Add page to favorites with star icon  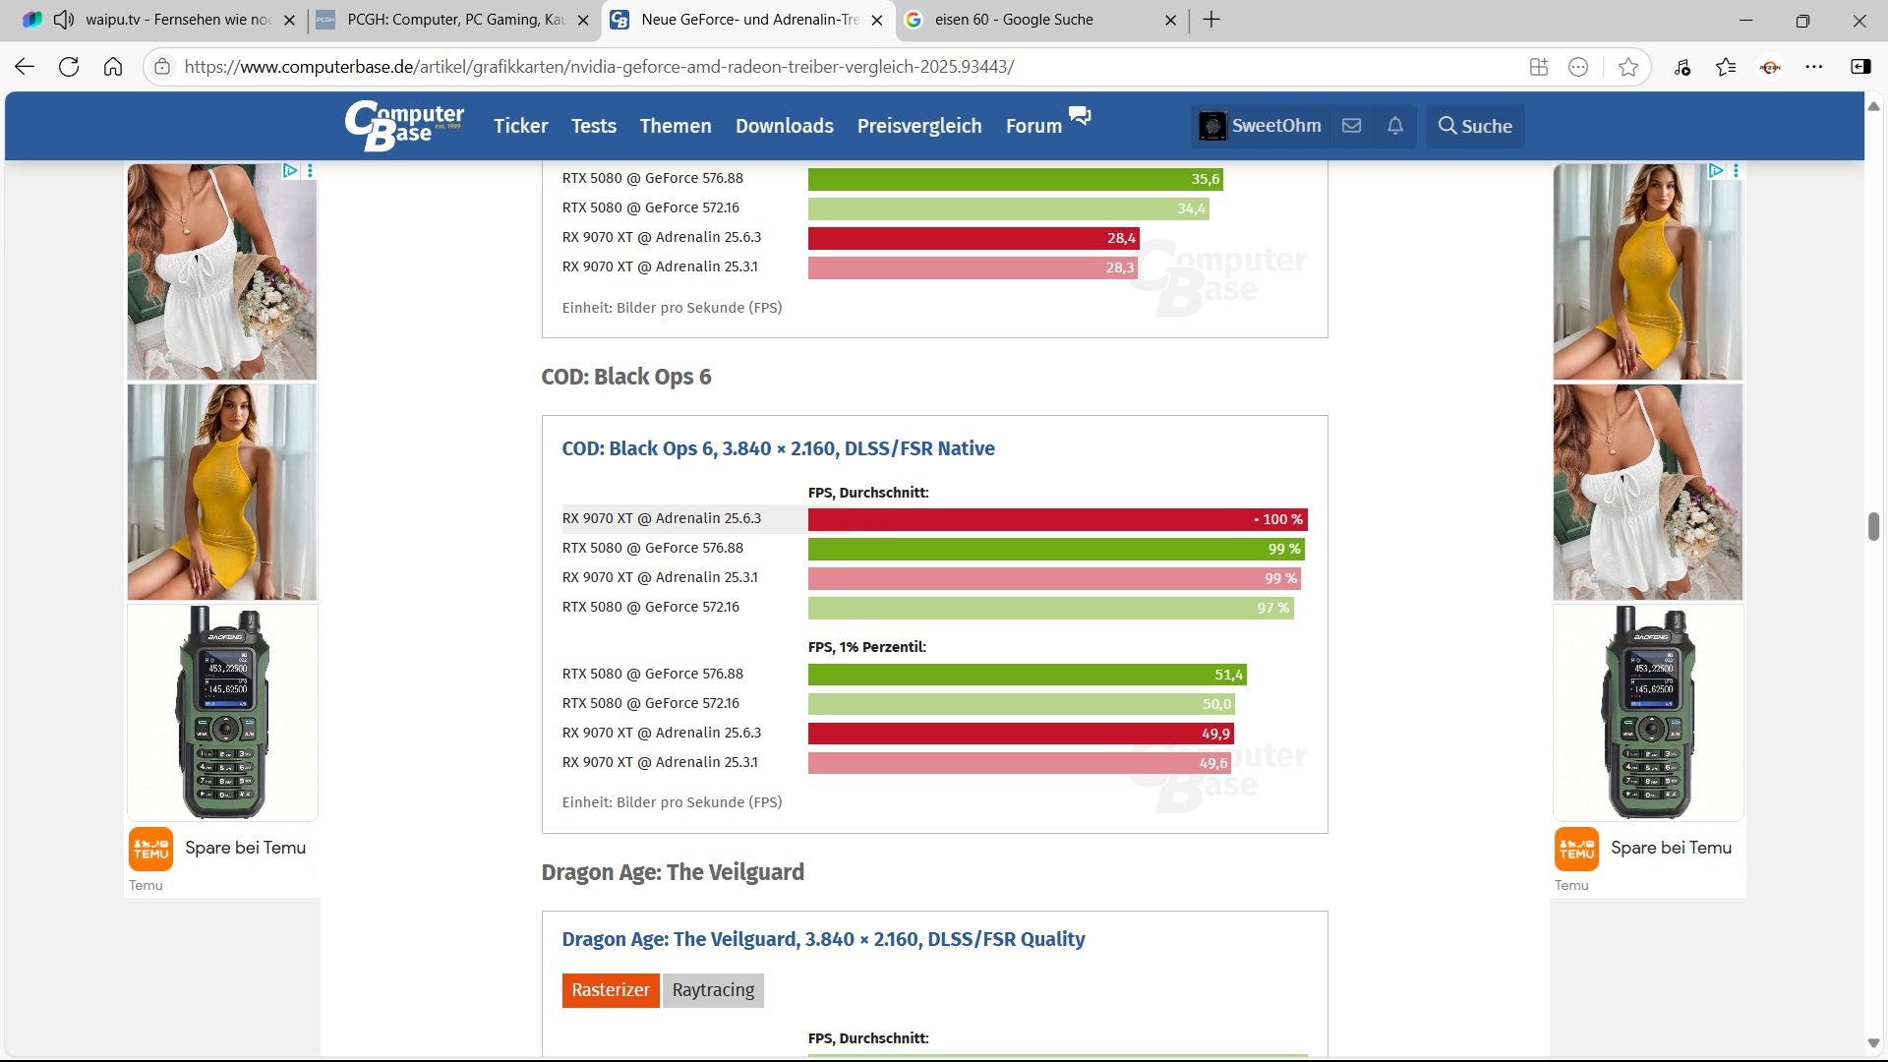point(1627,67)
